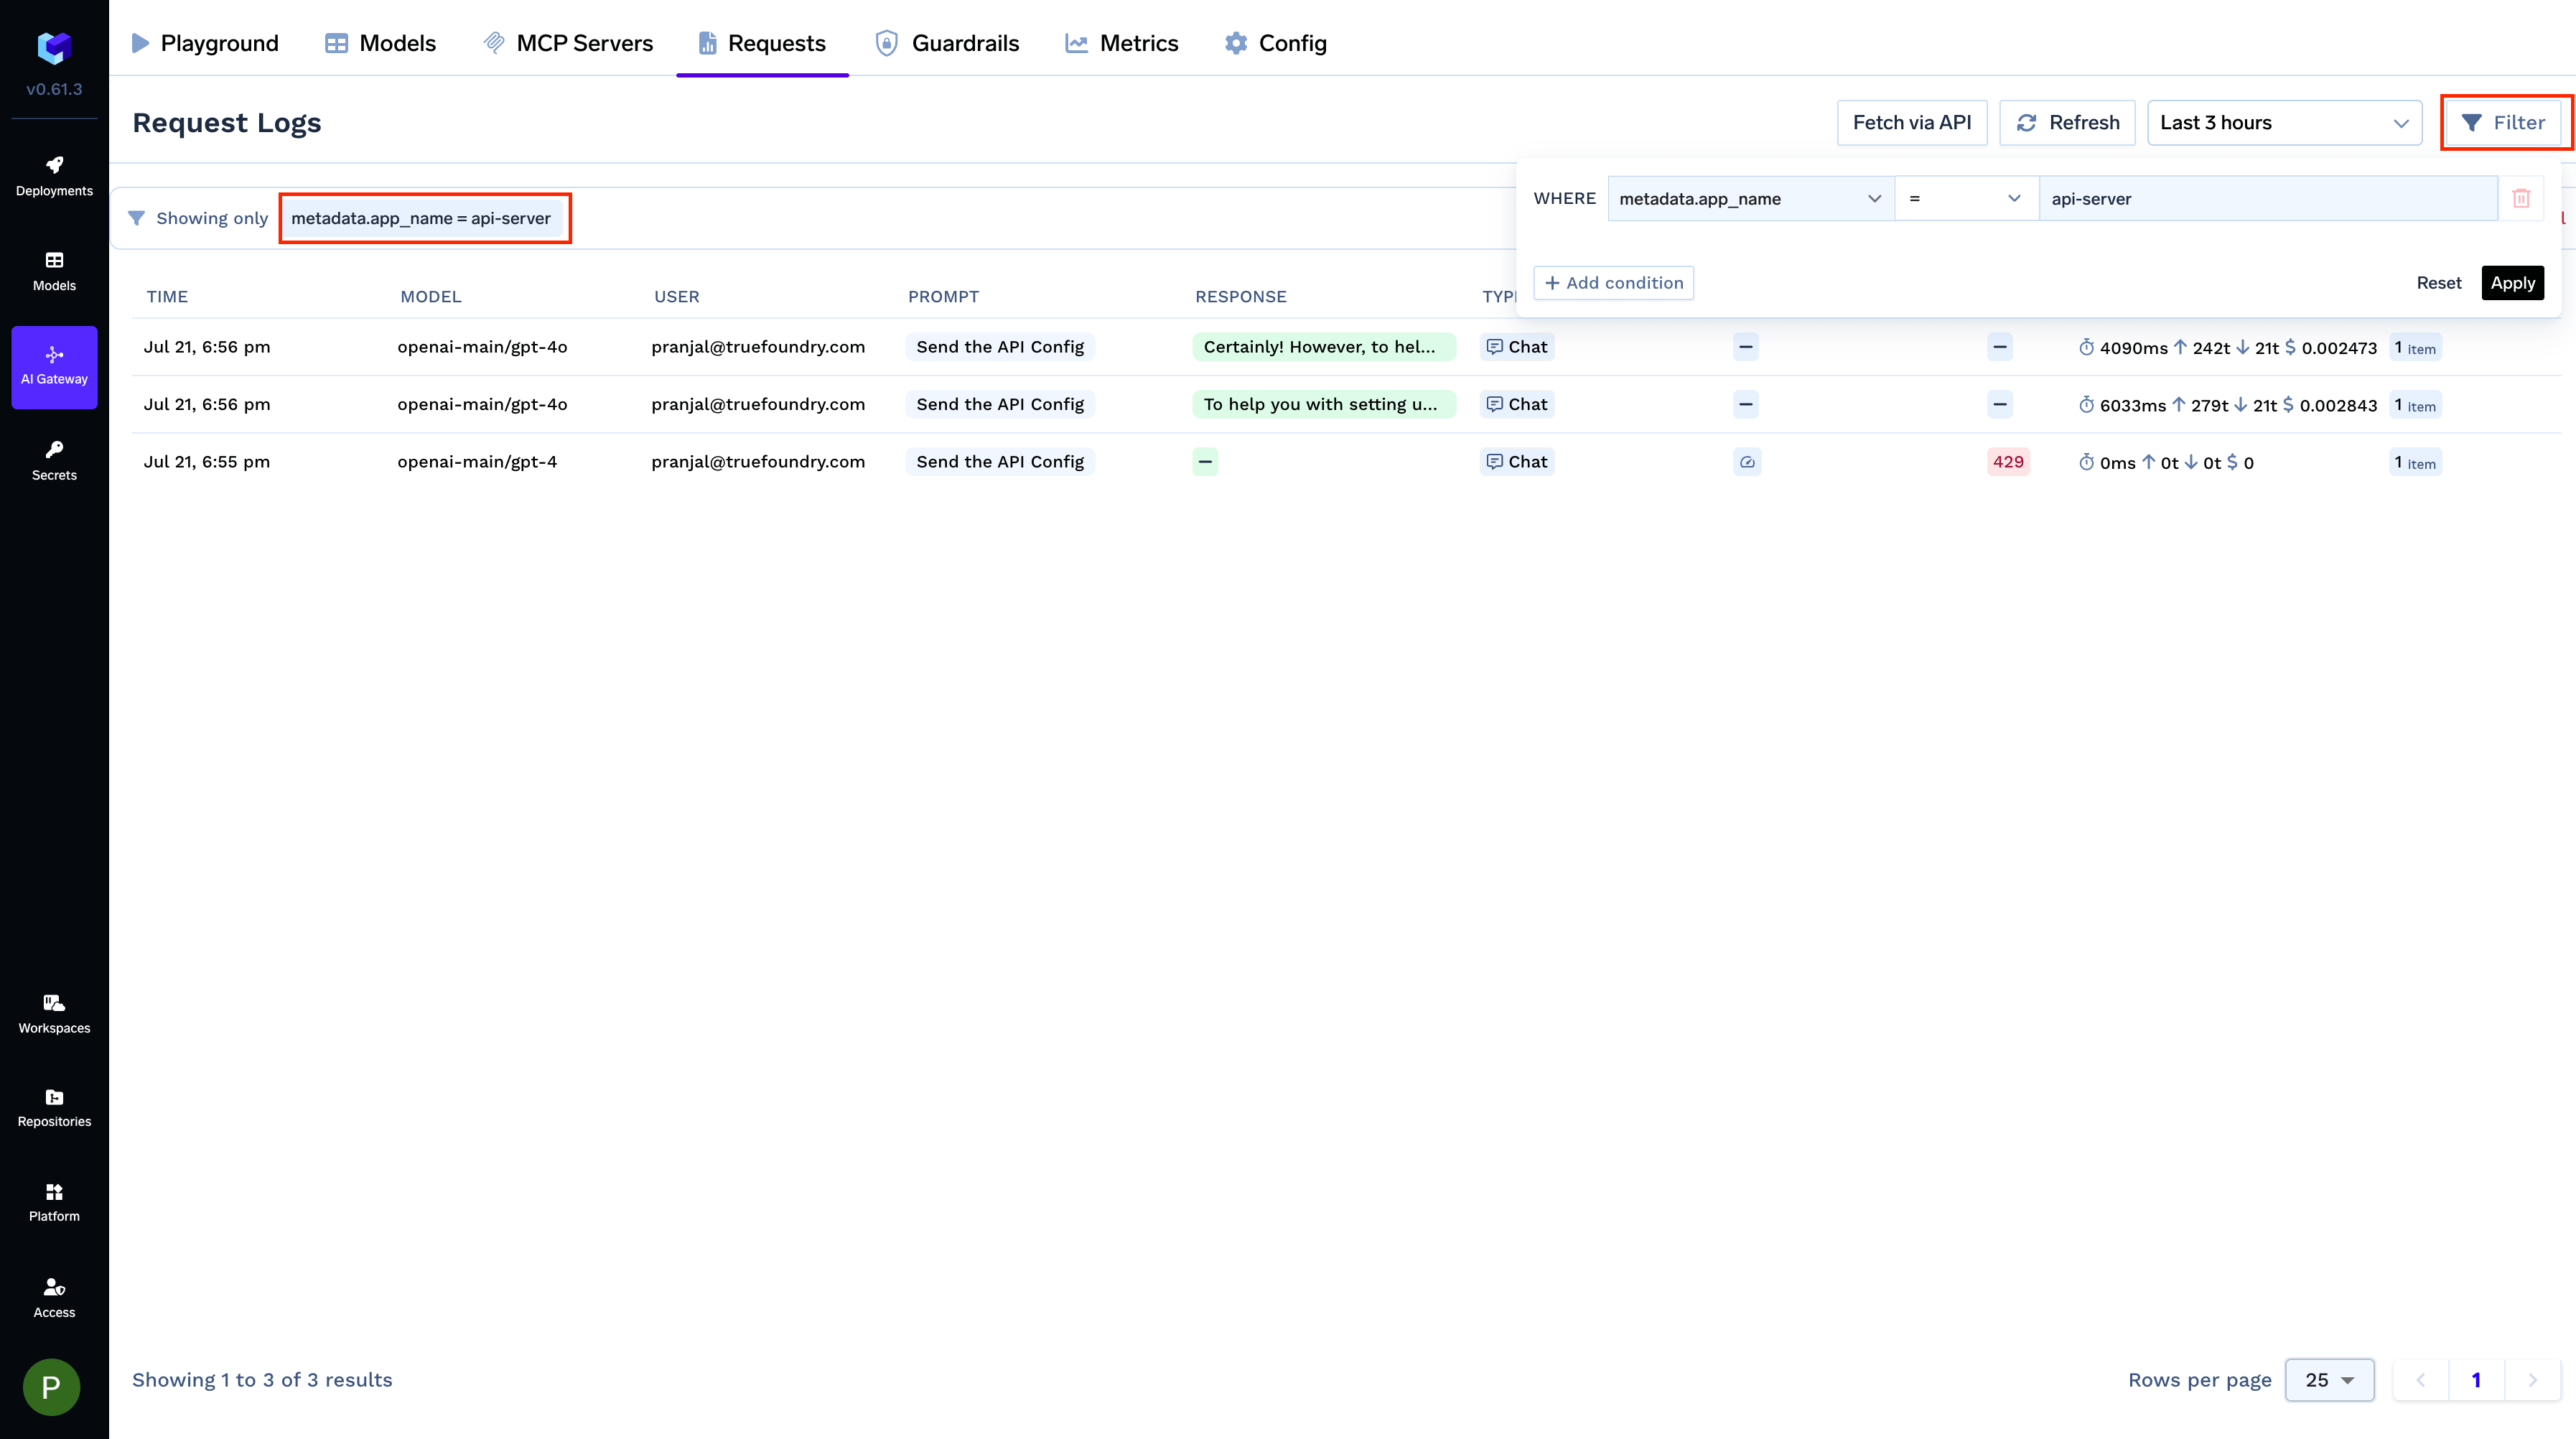Click Add condition button
This screenshot has height=1439, width=2576.
[x=1613, y=282]
